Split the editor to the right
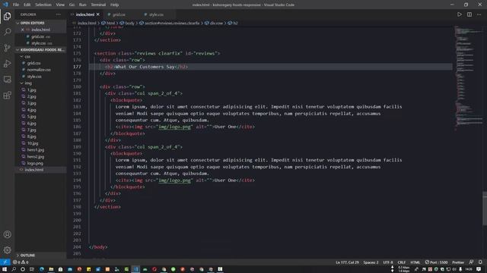Screen dimensions: 487x273 (469, 14)
